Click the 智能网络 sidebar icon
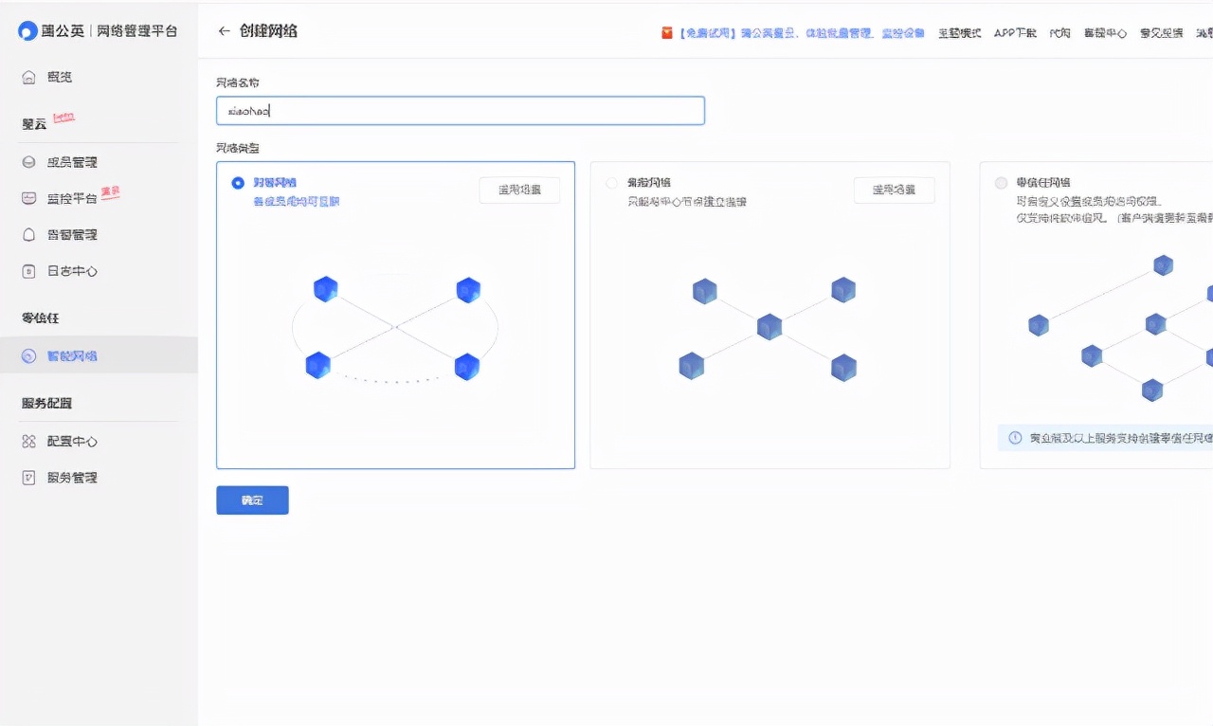 point(29,356)
